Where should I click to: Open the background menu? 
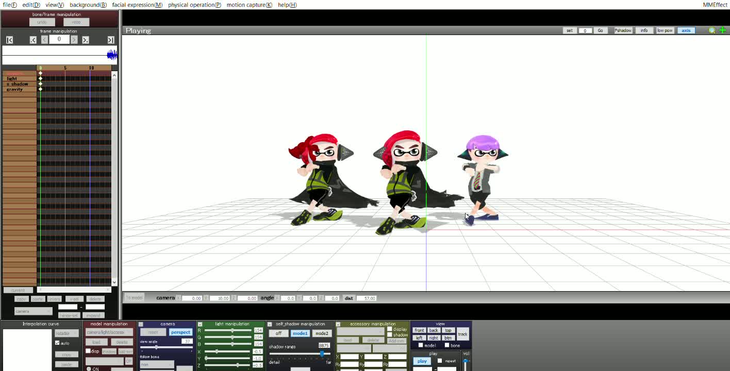[x=88, y=5]
